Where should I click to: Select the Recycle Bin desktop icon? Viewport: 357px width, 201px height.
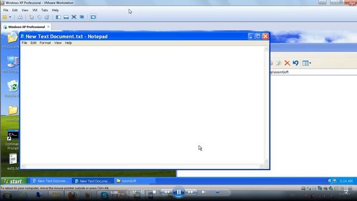click(12, 89)
